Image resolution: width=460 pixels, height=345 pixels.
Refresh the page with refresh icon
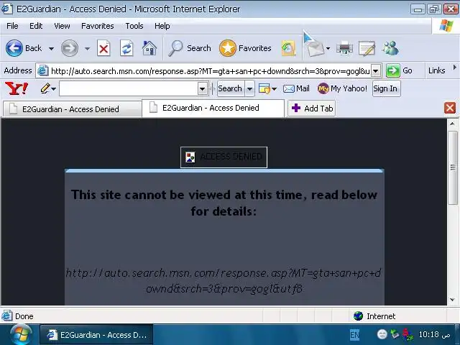pos(126,48)
